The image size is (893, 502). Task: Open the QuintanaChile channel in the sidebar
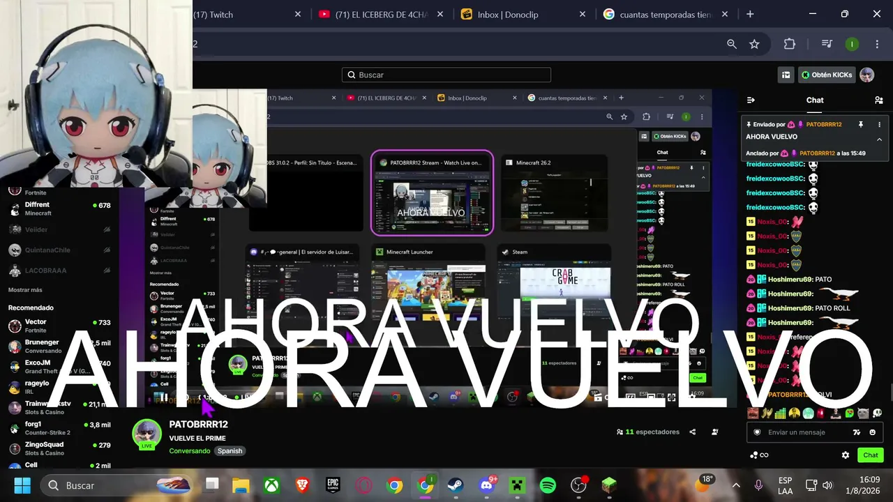[59, 250]
